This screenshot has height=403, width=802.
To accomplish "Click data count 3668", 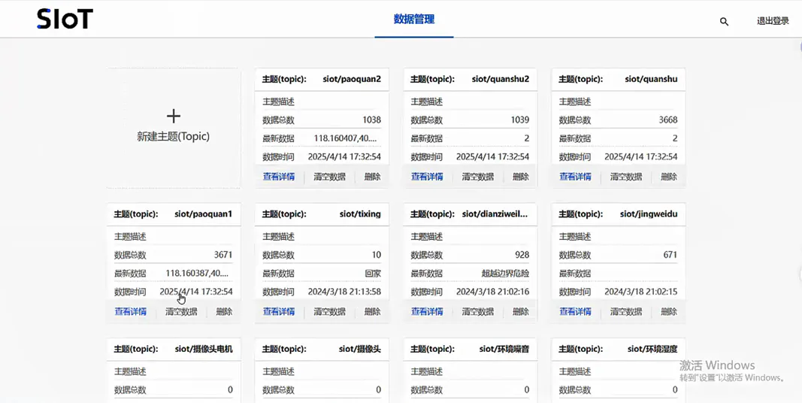I will [668, 120].
